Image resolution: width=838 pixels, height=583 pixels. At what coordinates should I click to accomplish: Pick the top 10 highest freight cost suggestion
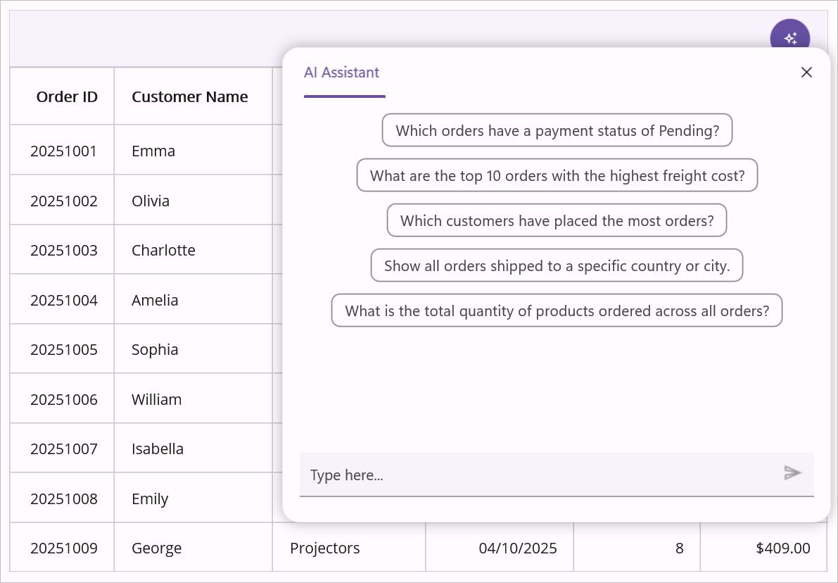pyautogui.click(x=557, y=175)
